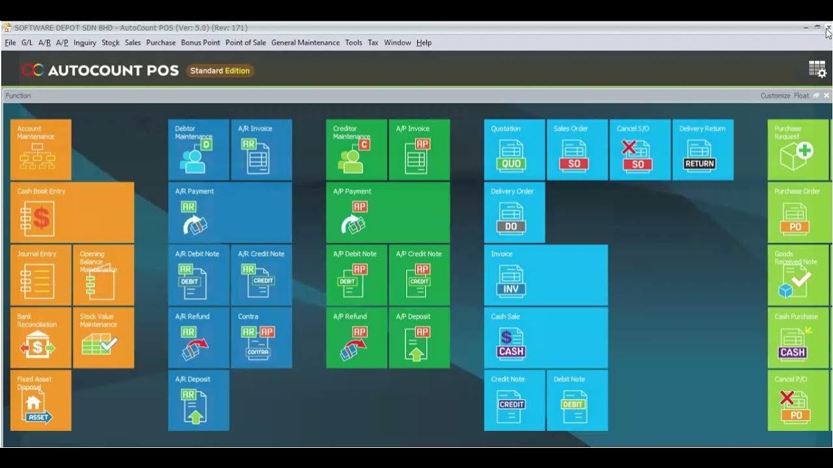Screen dimensions: 833x468
Task: Open the Purchase Request tile
Action: tap(799, 149)
